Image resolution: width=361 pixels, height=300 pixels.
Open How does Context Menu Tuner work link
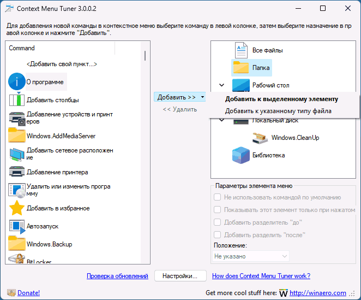tap(261, 276)
